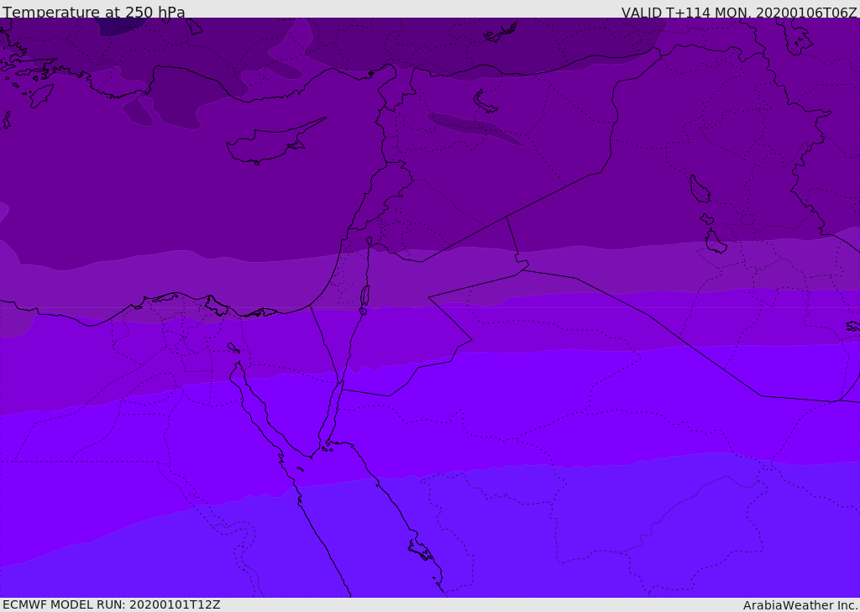Click the 'VALID T+114 MON. 20200106T06Z' label
860x612 pixels.
click(x=739, y=12)
